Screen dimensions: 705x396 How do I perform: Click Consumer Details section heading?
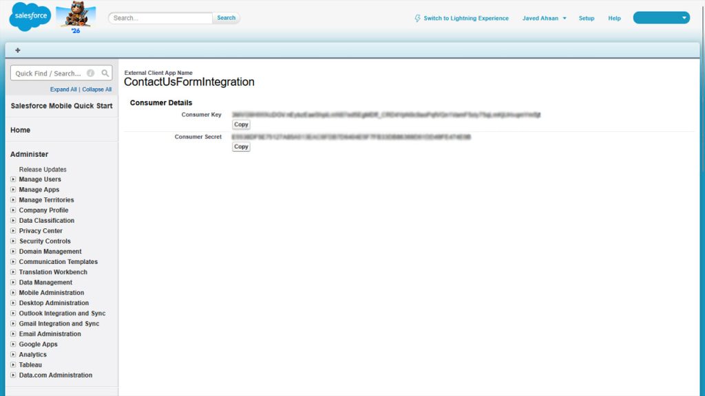(x=161, y=103)
